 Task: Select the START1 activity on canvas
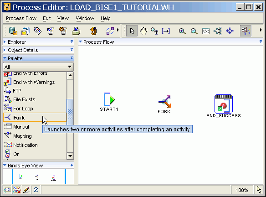pyautogui.click(x=109, y=102)
